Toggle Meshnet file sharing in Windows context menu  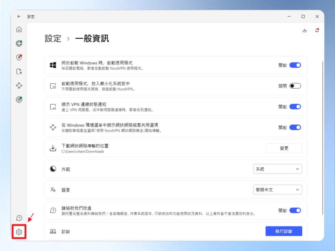point(295,127)
